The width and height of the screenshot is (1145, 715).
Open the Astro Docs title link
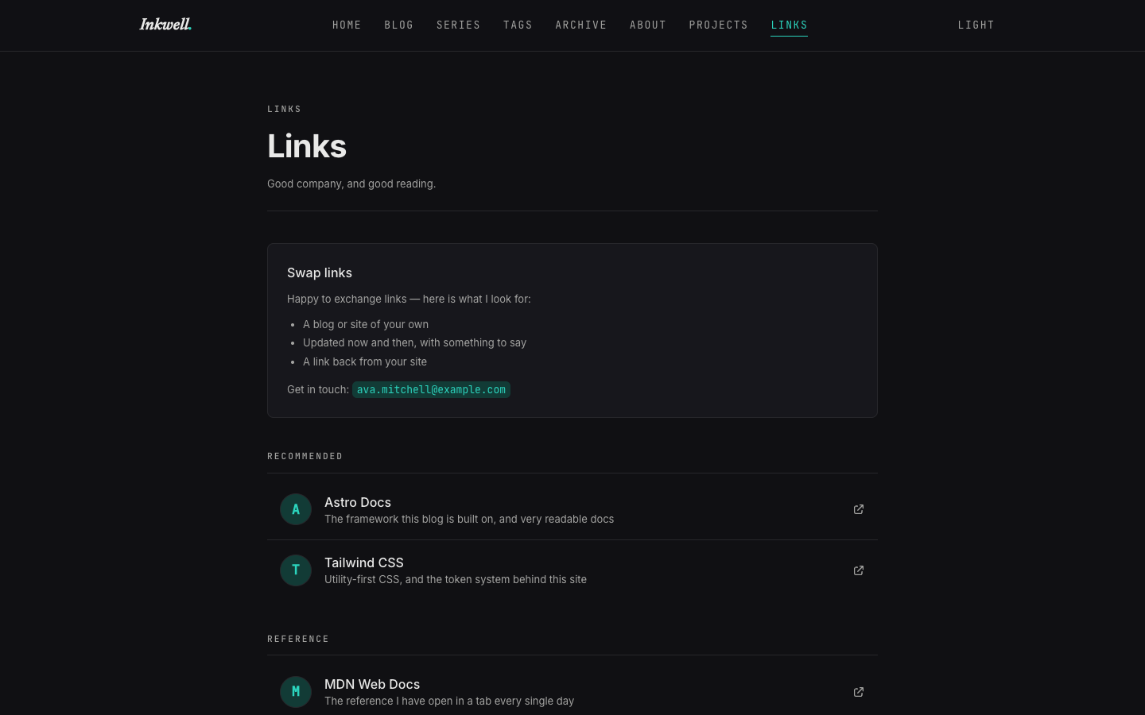point(358,502)
